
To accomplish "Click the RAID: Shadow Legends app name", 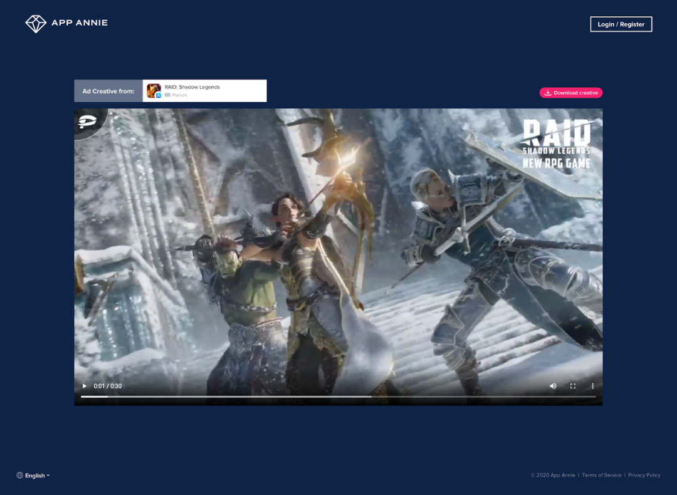I will (192, 87).
